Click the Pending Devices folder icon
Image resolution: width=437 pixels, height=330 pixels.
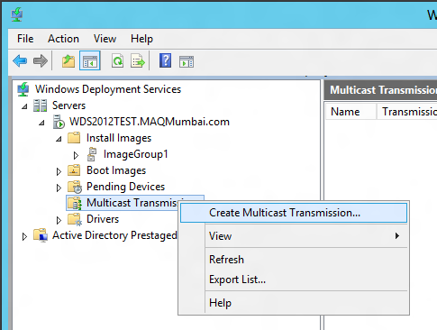point(75,187)
